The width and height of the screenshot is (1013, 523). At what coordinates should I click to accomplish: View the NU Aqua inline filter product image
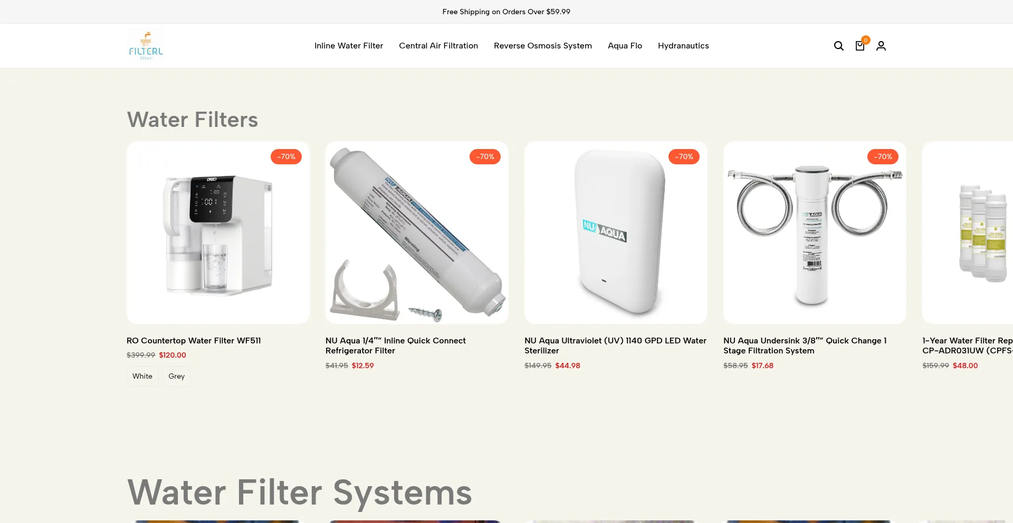pos(417,232)
